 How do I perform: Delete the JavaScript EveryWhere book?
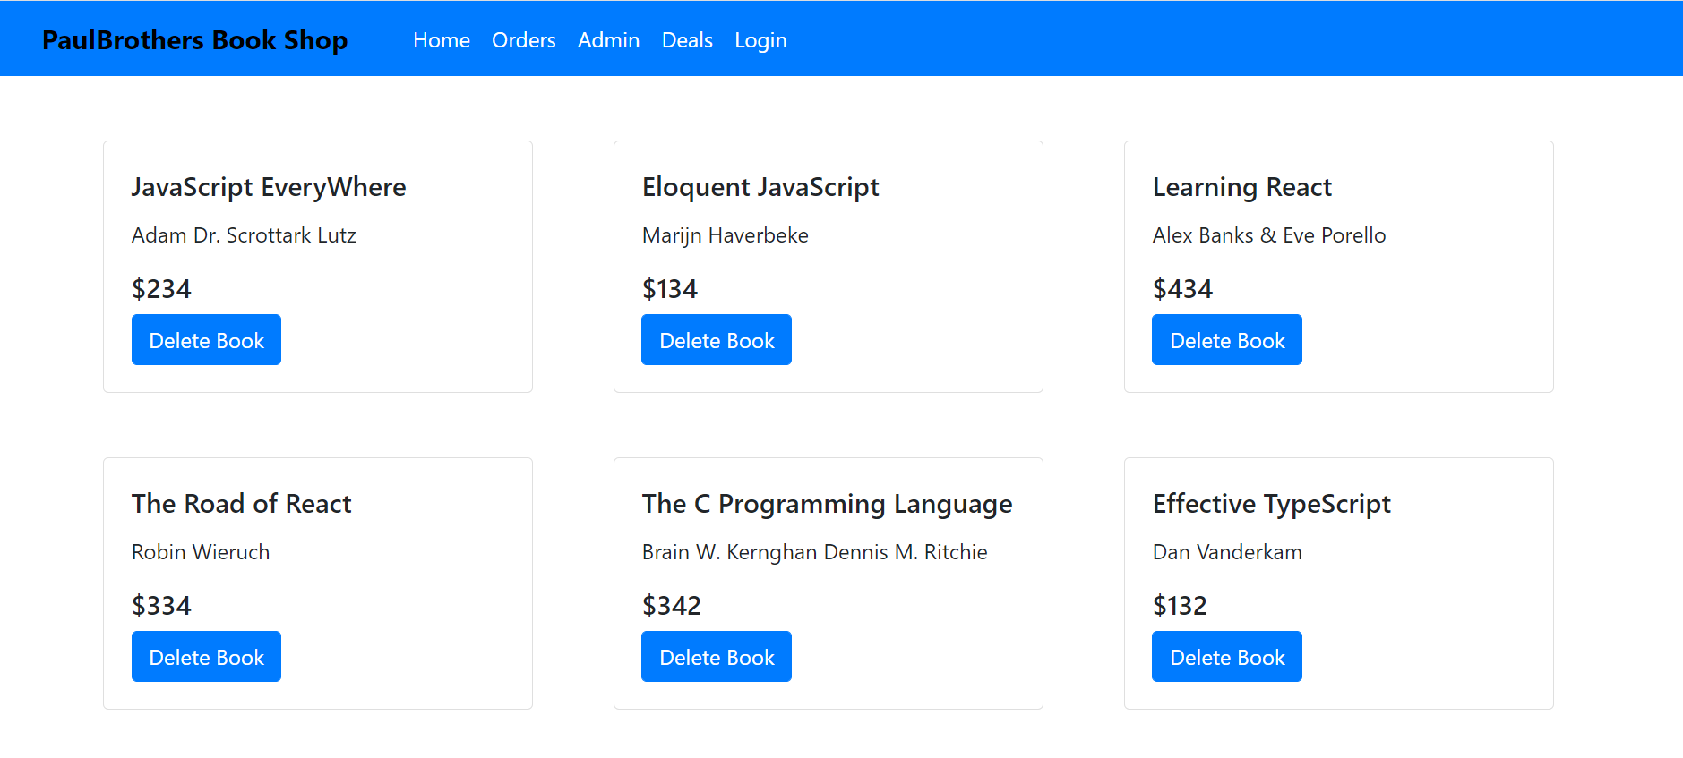206,340
